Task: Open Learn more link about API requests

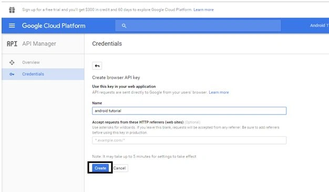Action: coord(219,92)
